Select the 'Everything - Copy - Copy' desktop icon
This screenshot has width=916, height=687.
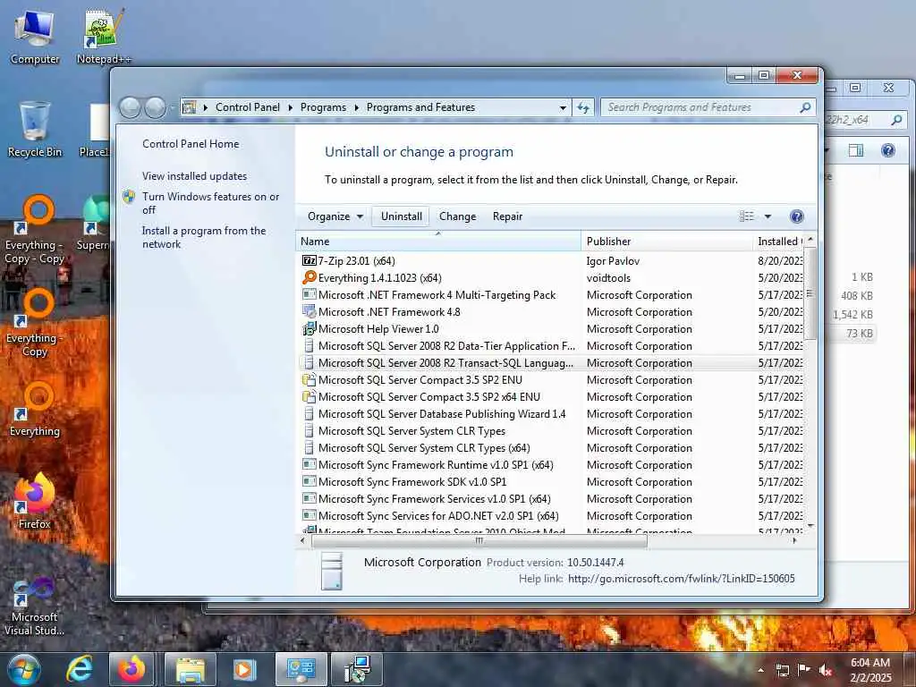click(x=35, y=229)
